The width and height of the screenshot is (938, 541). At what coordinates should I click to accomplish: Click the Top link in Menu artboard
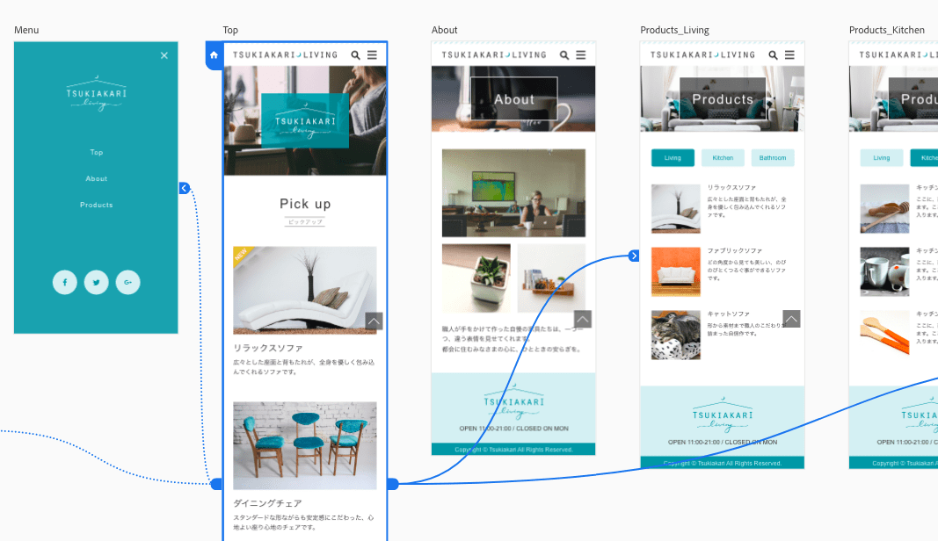click(97, 152)
